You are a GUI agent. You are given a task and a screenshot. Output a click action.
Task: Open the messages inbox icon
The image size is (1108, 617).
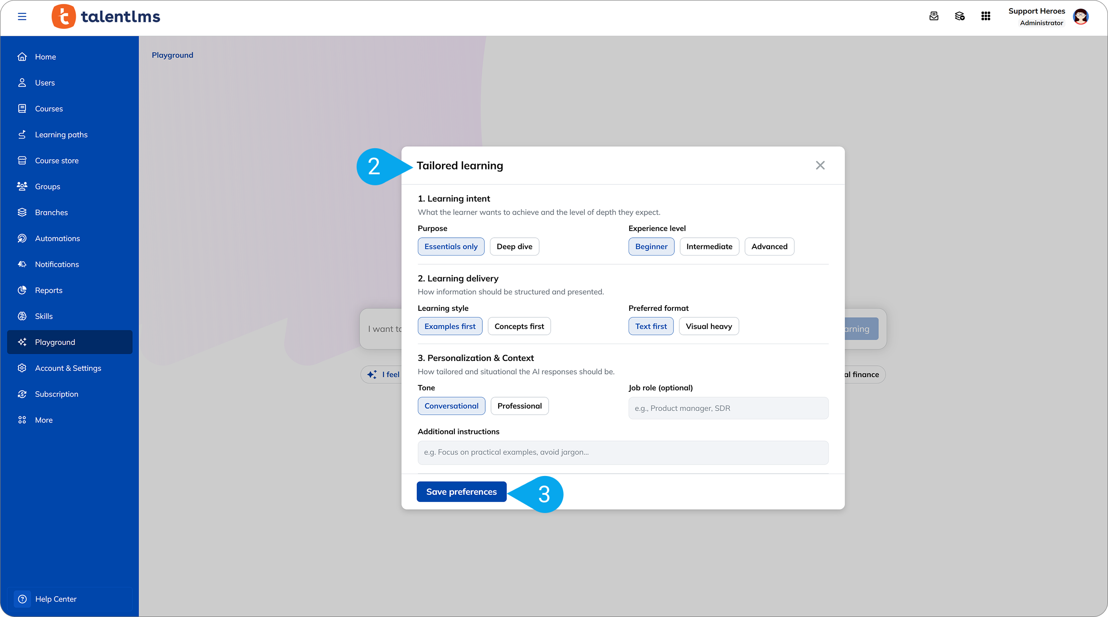(934, 16)
